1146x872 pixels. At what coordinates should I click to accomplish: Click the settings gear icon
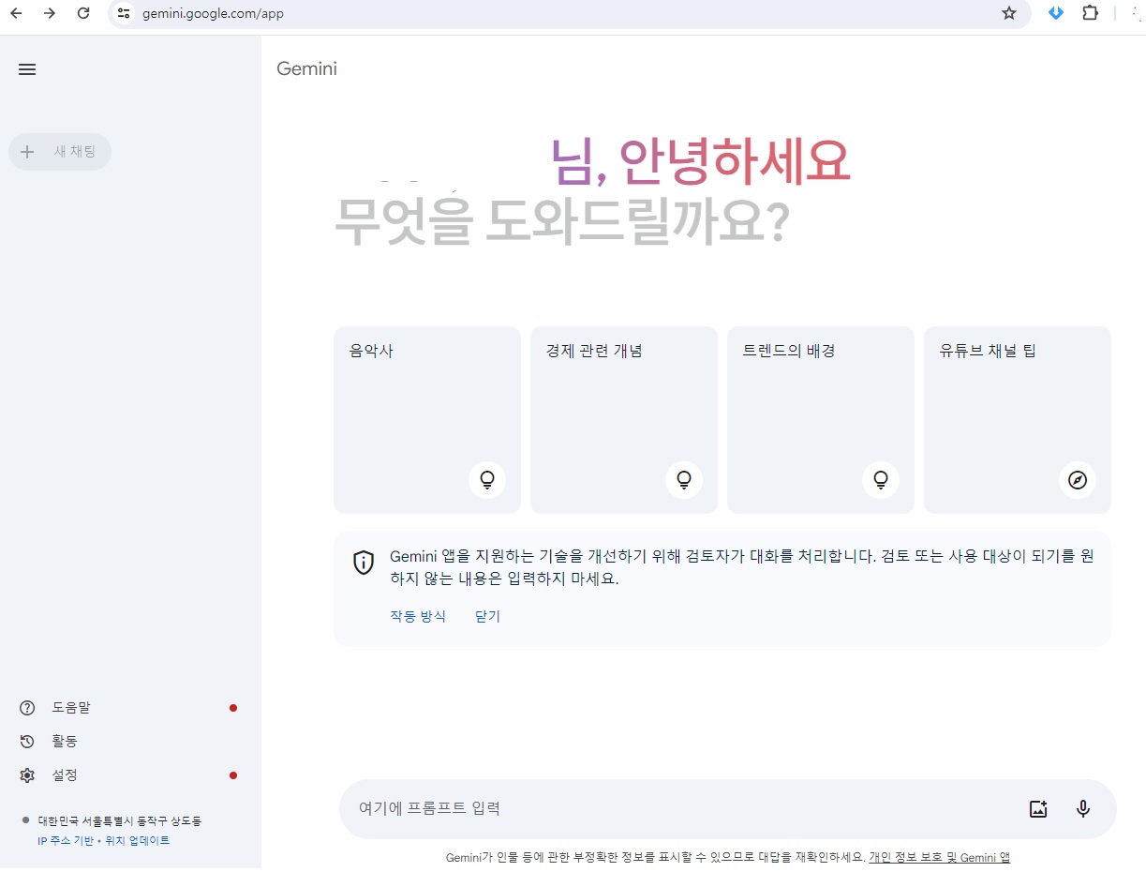click(27, 775)
